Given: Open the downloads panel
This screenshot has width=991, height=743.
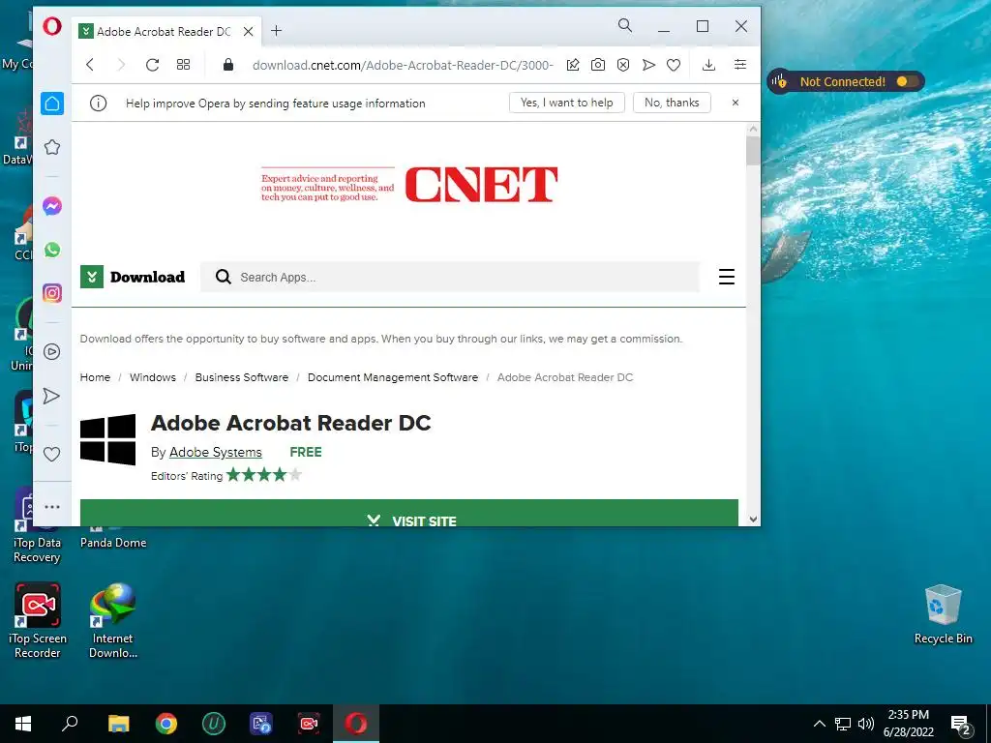Looking at the screenshot, I should [x=709, y=65].
